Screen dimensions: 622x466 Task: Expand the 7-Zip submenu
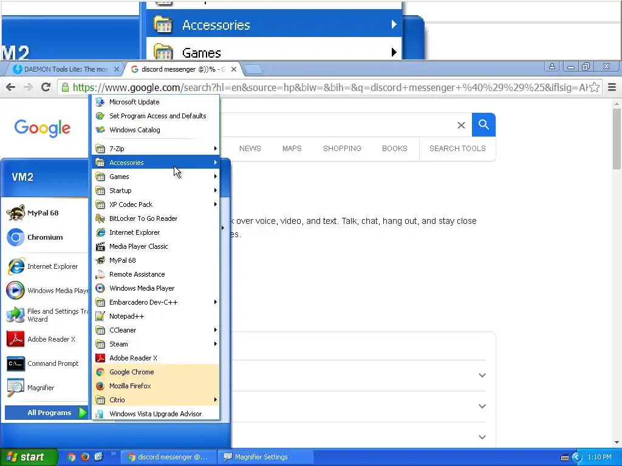[x=155, y=149]
